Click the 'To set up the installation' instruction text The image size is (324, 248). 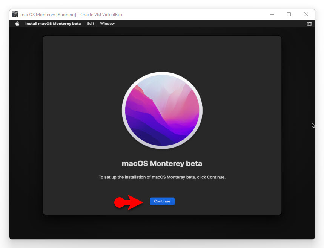pos(162,177)
